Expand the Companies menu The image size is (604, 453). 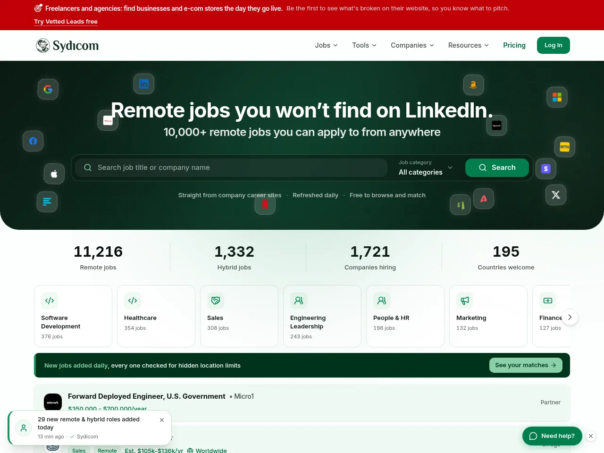[412, 45]
